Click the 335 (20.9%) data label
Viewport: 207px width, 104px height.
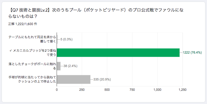click(102, 79)
